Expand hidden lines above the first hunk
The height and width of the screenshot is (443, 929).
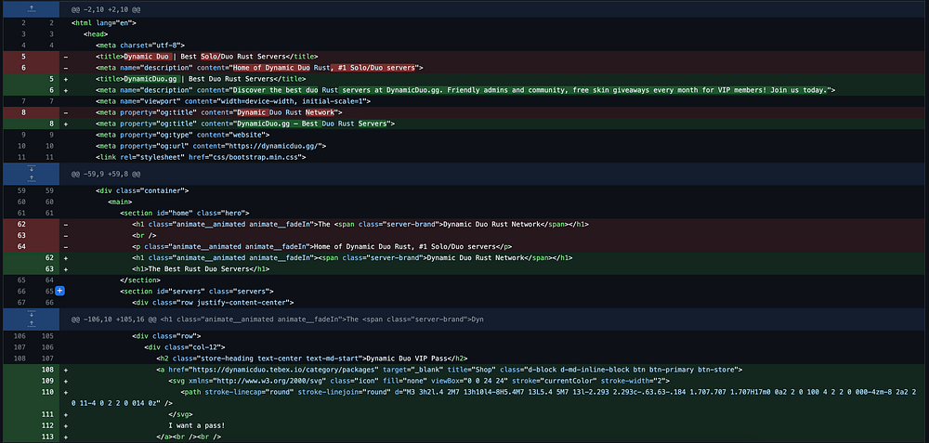(30, 9)
